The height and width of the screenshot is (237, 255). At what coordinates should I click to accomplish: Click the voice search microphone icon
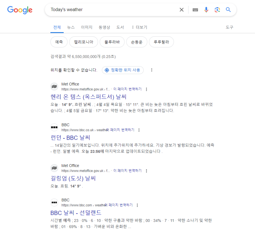click(206, 10)
